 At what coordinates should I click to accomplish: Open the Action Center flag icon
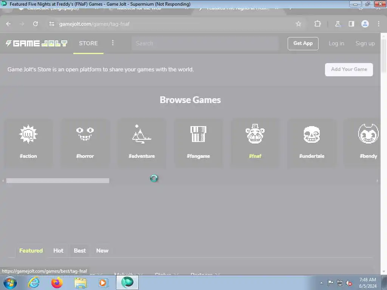pos(330,283)
